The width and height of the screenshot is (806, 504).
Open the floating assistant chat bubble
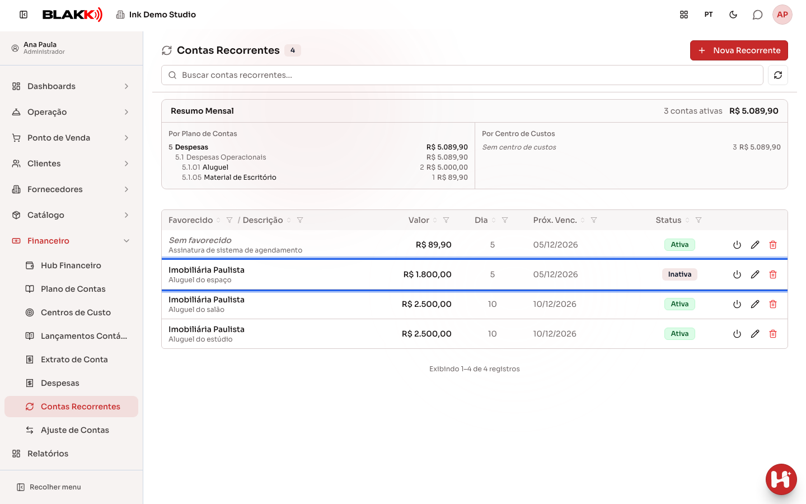(x=781, y=479)
